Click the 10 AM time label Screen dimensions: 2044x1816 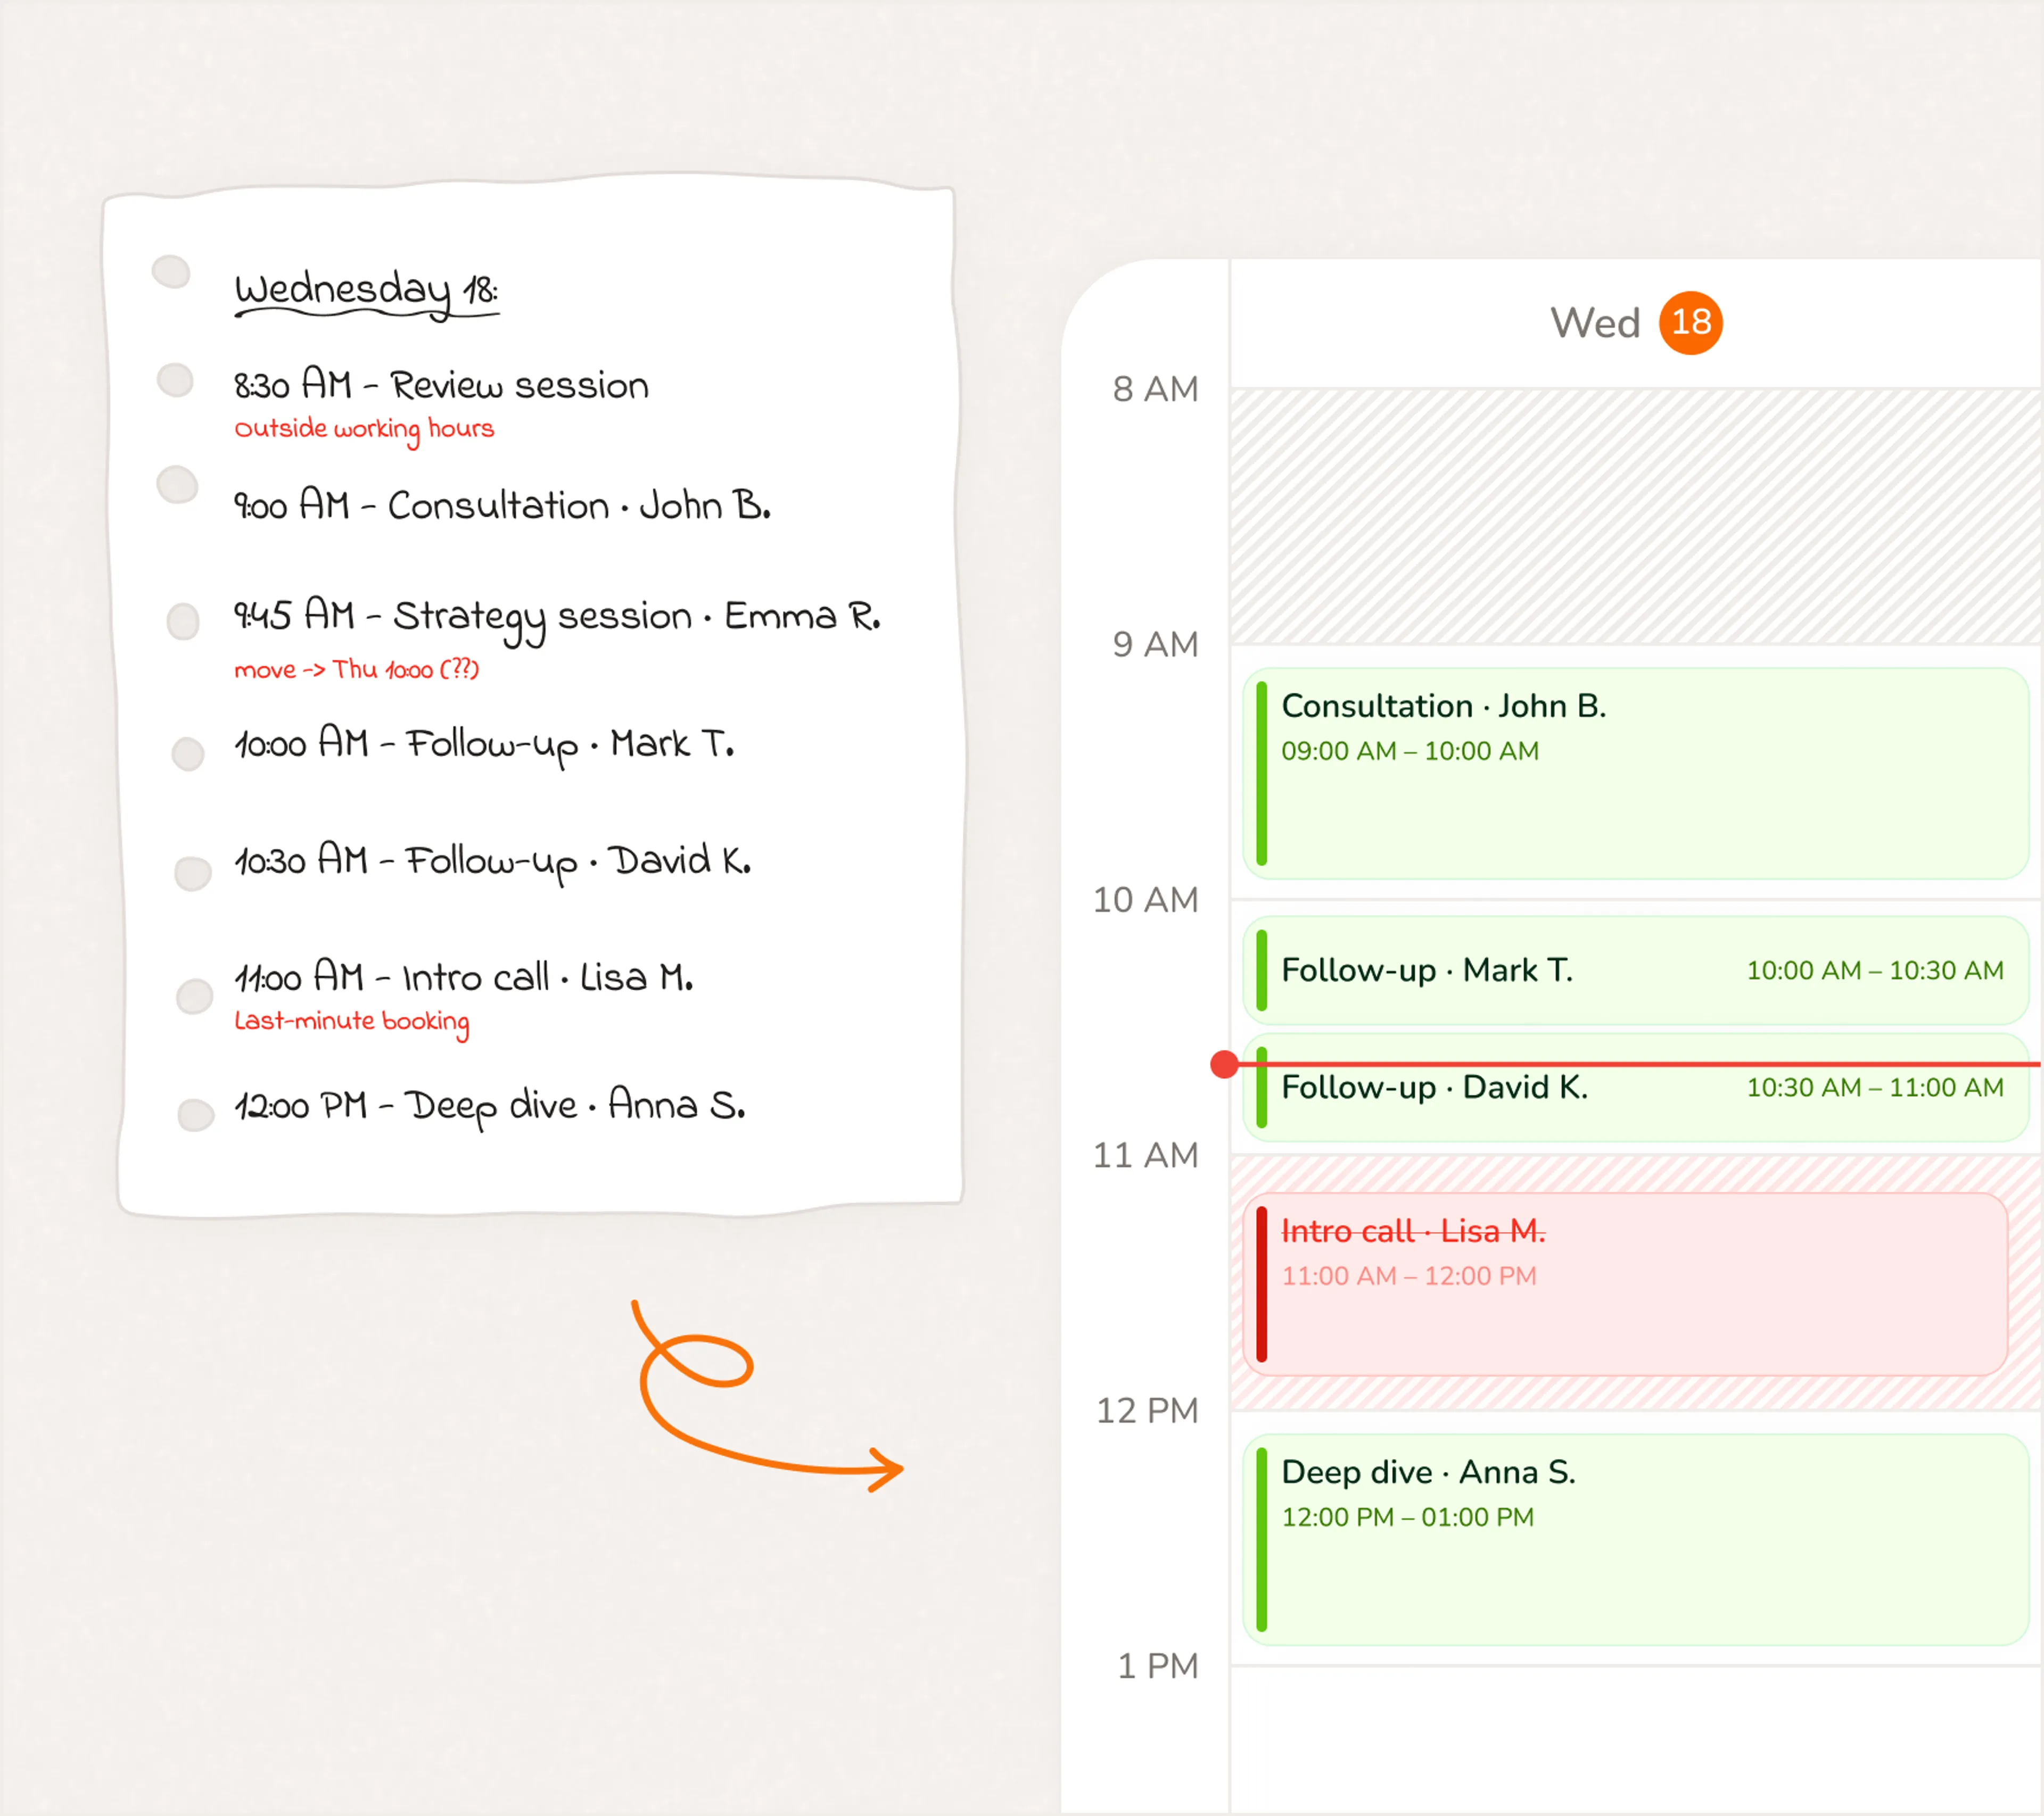(1145, 900)
